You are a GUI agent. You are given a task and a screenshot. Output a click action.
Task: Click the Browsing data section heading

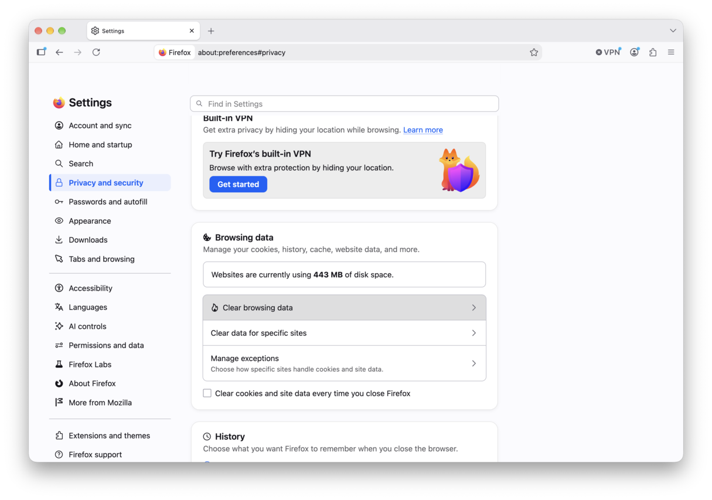tap(244, 237)
